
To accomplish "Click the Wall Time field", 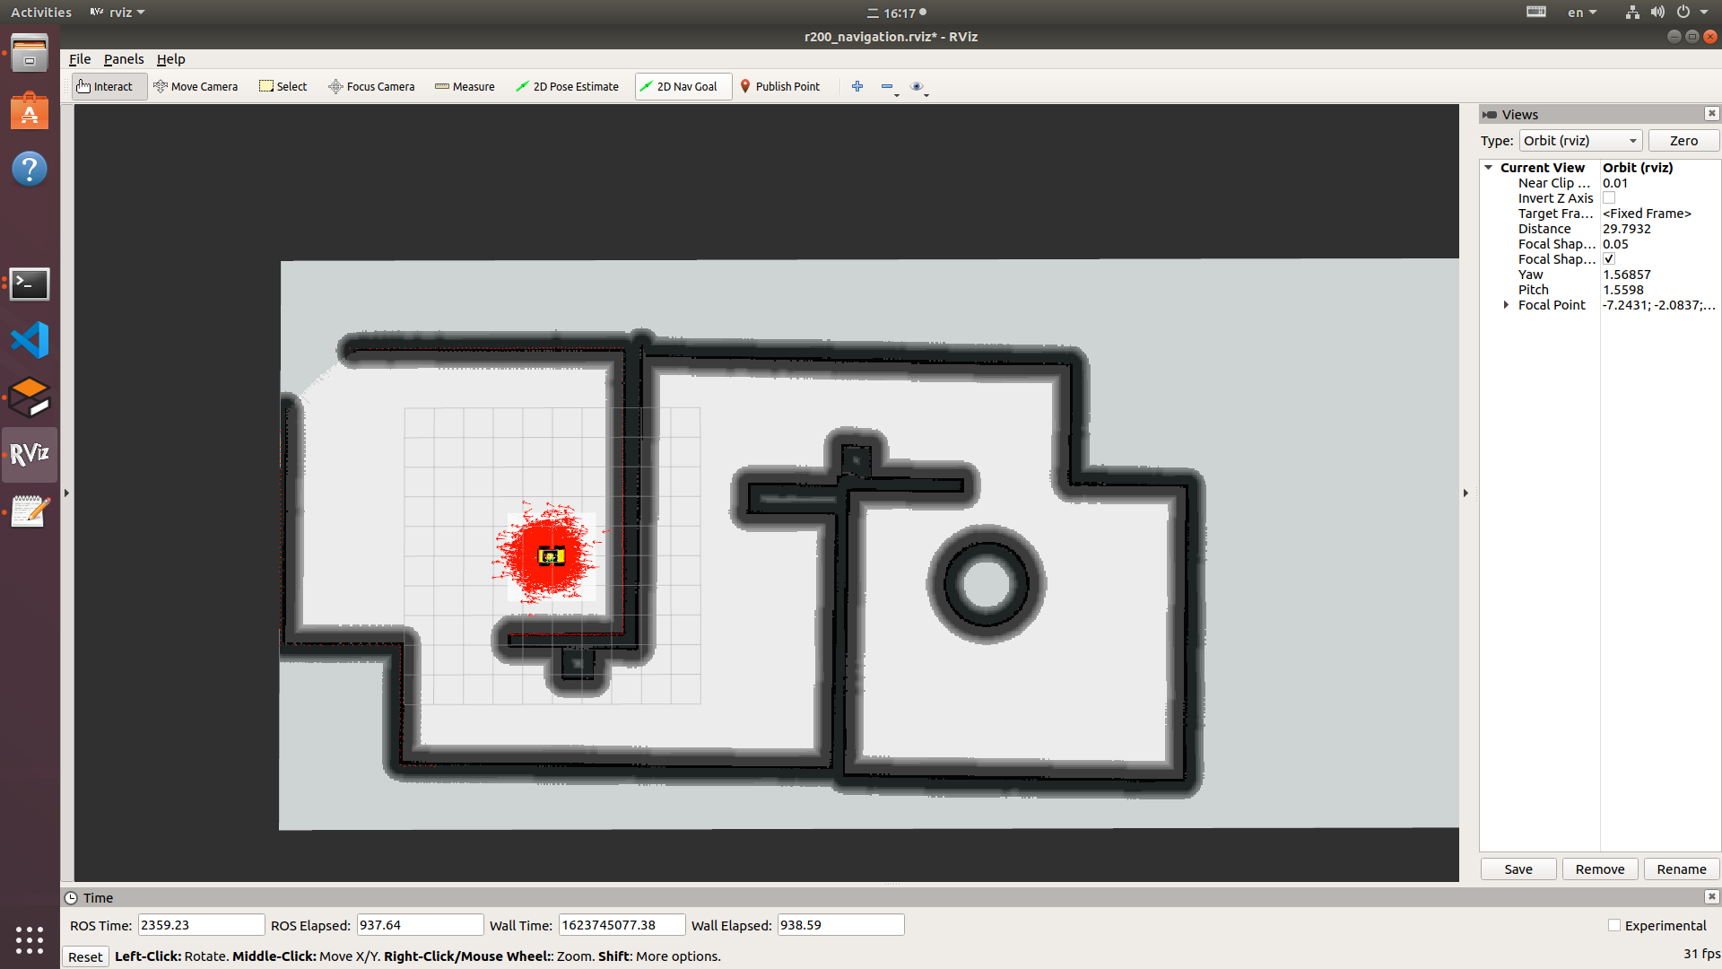I will point(622,925).
